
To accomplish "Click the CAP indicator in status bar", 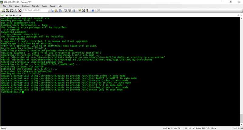I will coord(234,128).
